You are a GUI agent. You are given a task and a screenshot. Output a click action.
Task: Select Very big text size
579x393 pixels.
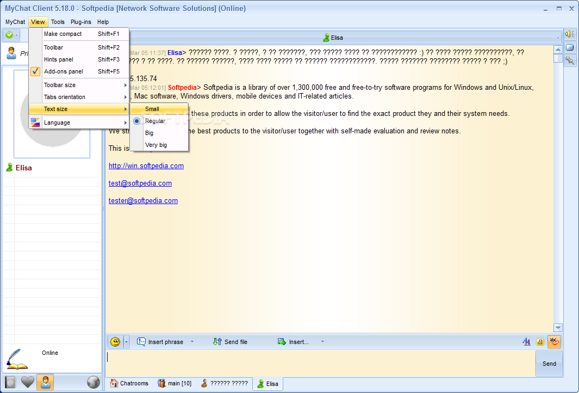coord(159,145)
